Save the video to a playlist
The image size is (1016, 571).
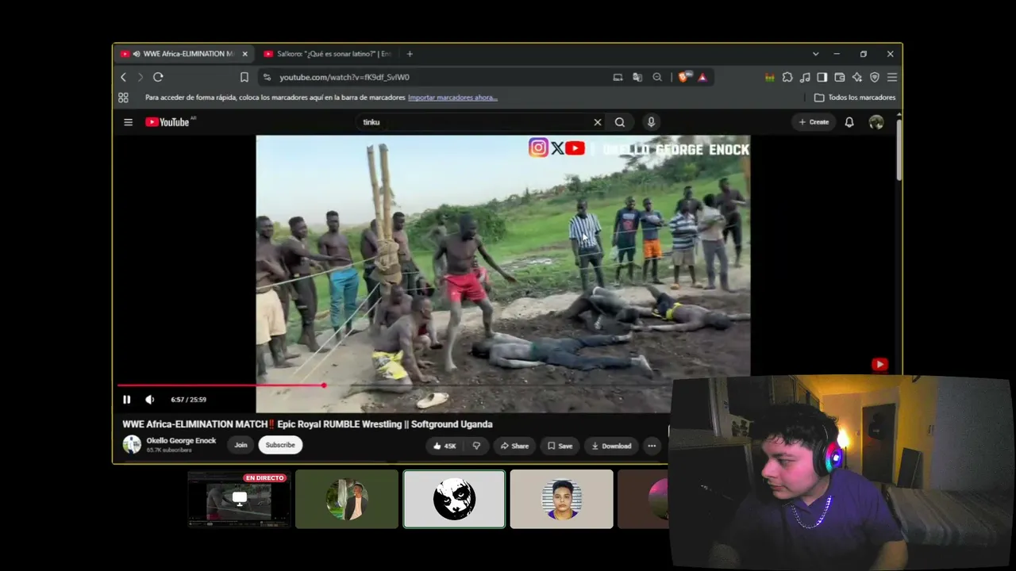click(560, 446)
